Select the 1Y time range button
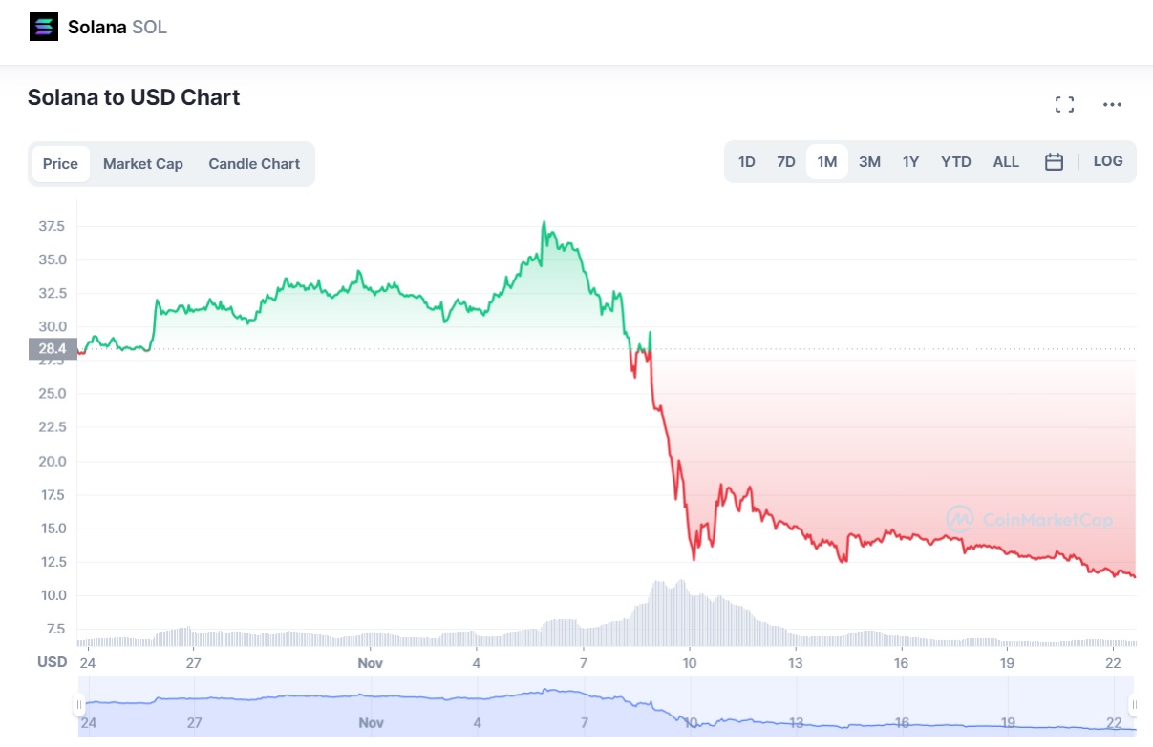The width and height of the screenshot is (1153, 747). point(910,161)
